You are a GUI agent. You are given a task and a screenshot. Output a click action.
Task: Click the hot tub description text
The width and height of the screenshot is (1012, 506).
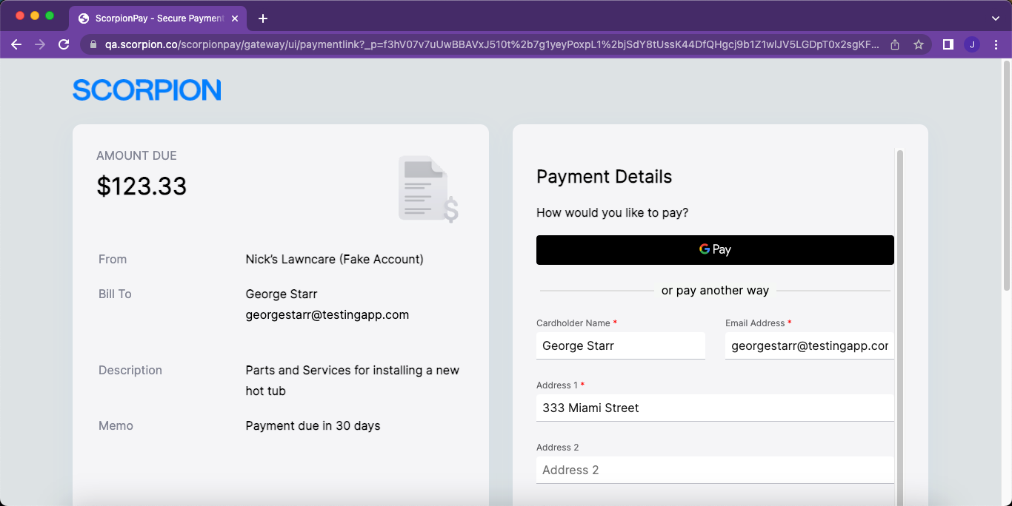353,380
